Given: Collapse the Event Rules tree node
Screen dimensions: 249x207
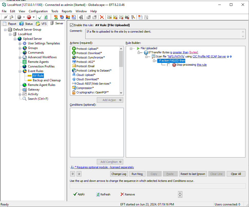Looking at the screenshot, I should (20, 71).
